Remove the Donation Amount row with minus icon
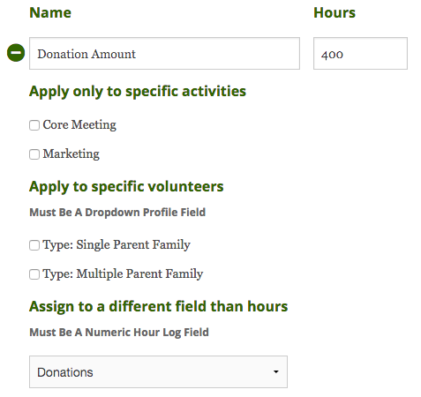The height and width of the screenshot is (397, 421). pos(16,53)
